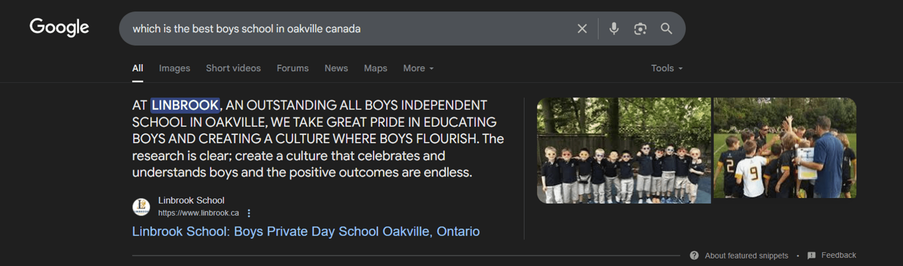Open search by image camera icon
903x266 pixels.
click(x=640, y=29)
